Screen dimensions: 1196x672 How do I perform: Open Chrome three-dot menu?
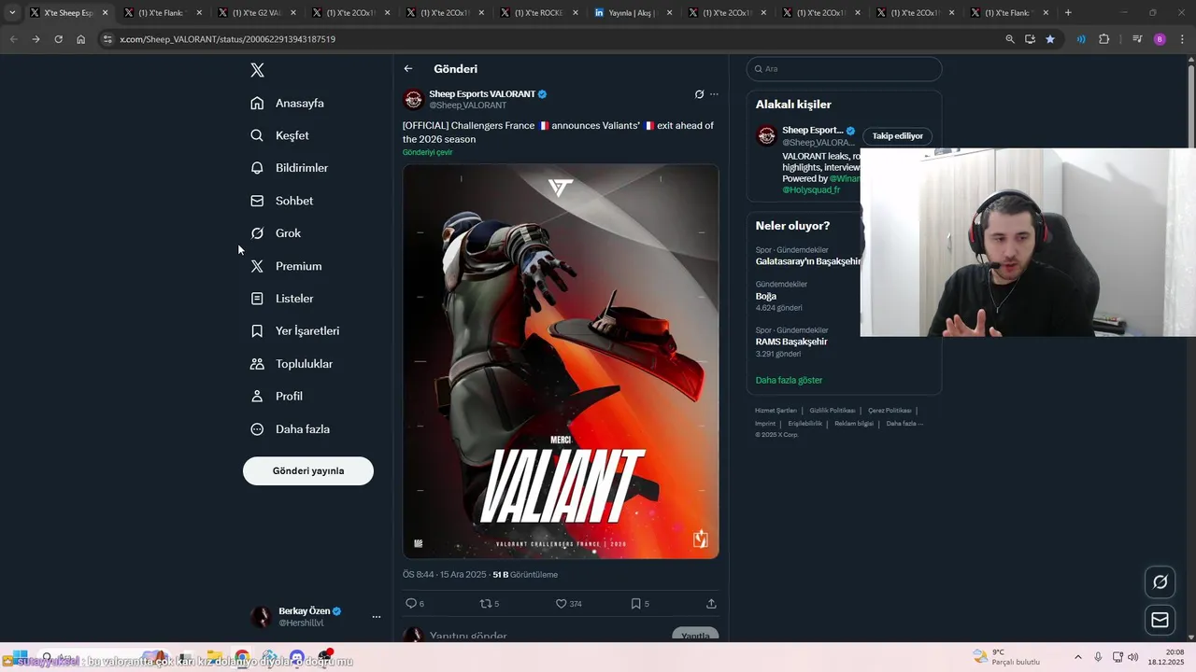coord(1183,39)
